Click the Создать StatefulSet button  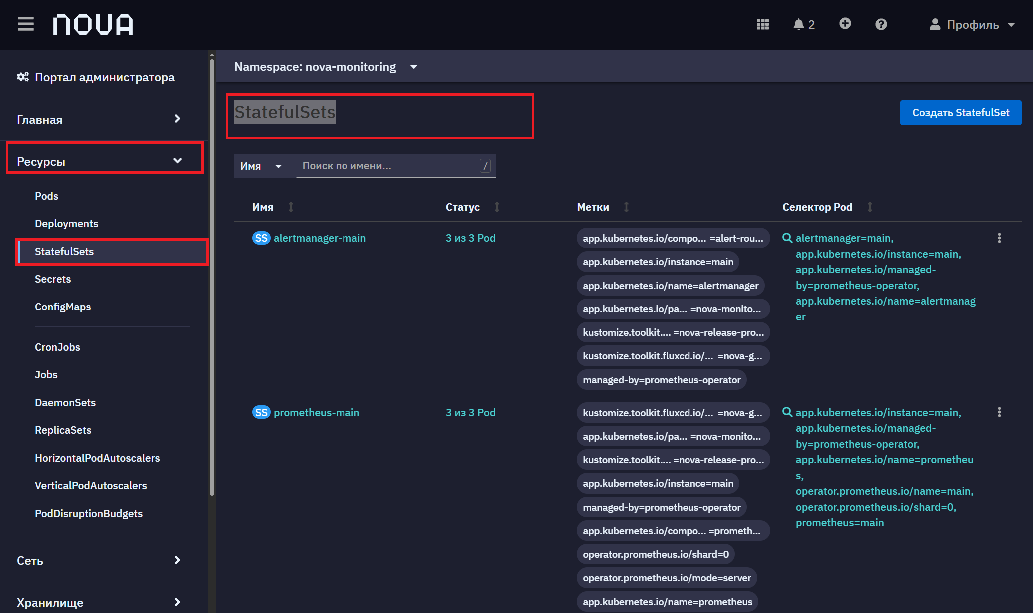pos(961,113)
